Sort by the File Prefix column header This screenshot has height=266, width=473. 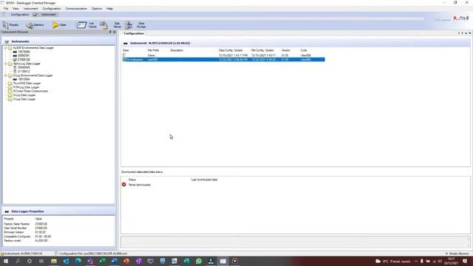pos(153,50)
